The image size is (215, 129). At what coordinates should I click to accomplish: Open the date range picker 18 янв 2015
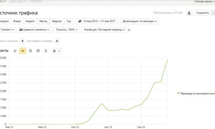click(97, 21)
